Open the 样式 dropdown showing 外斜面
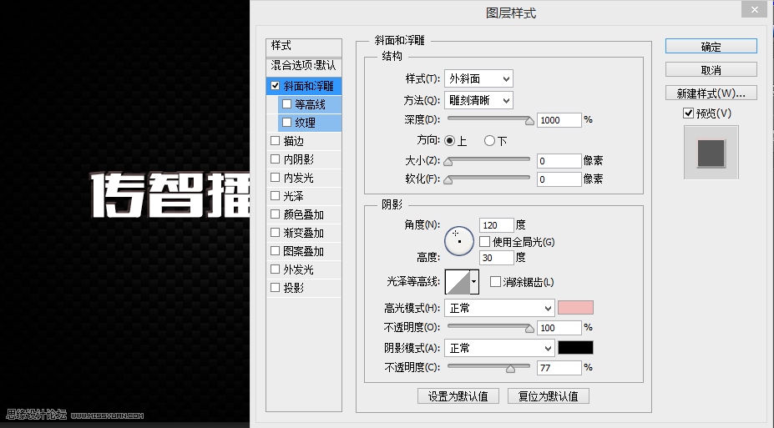 pyautogui.click(x=478, y=78)
